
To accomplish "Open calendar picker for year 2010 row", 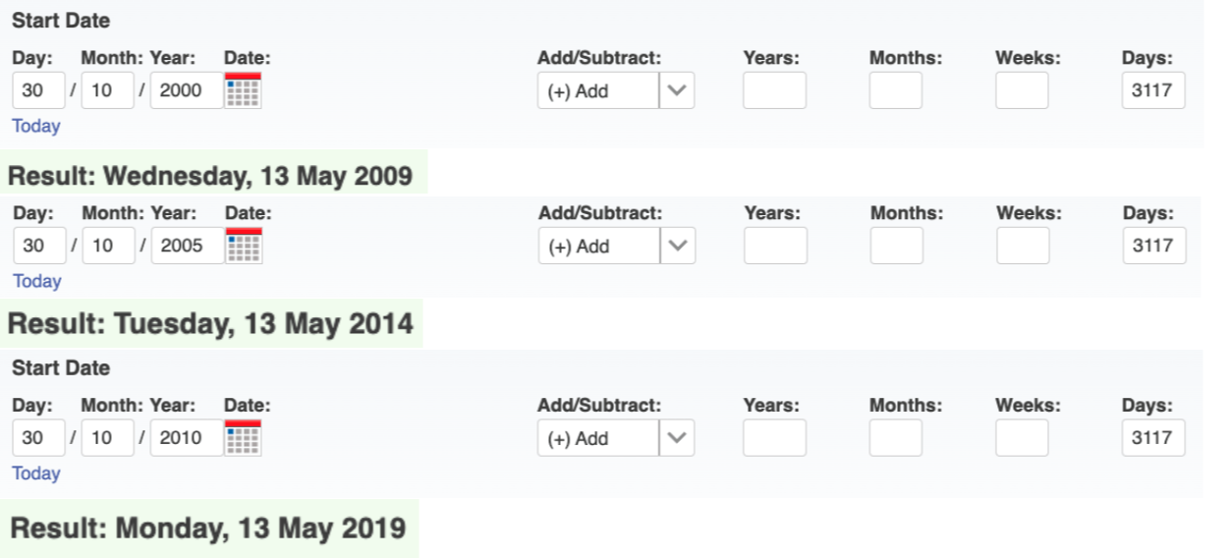I will point(243,438).
